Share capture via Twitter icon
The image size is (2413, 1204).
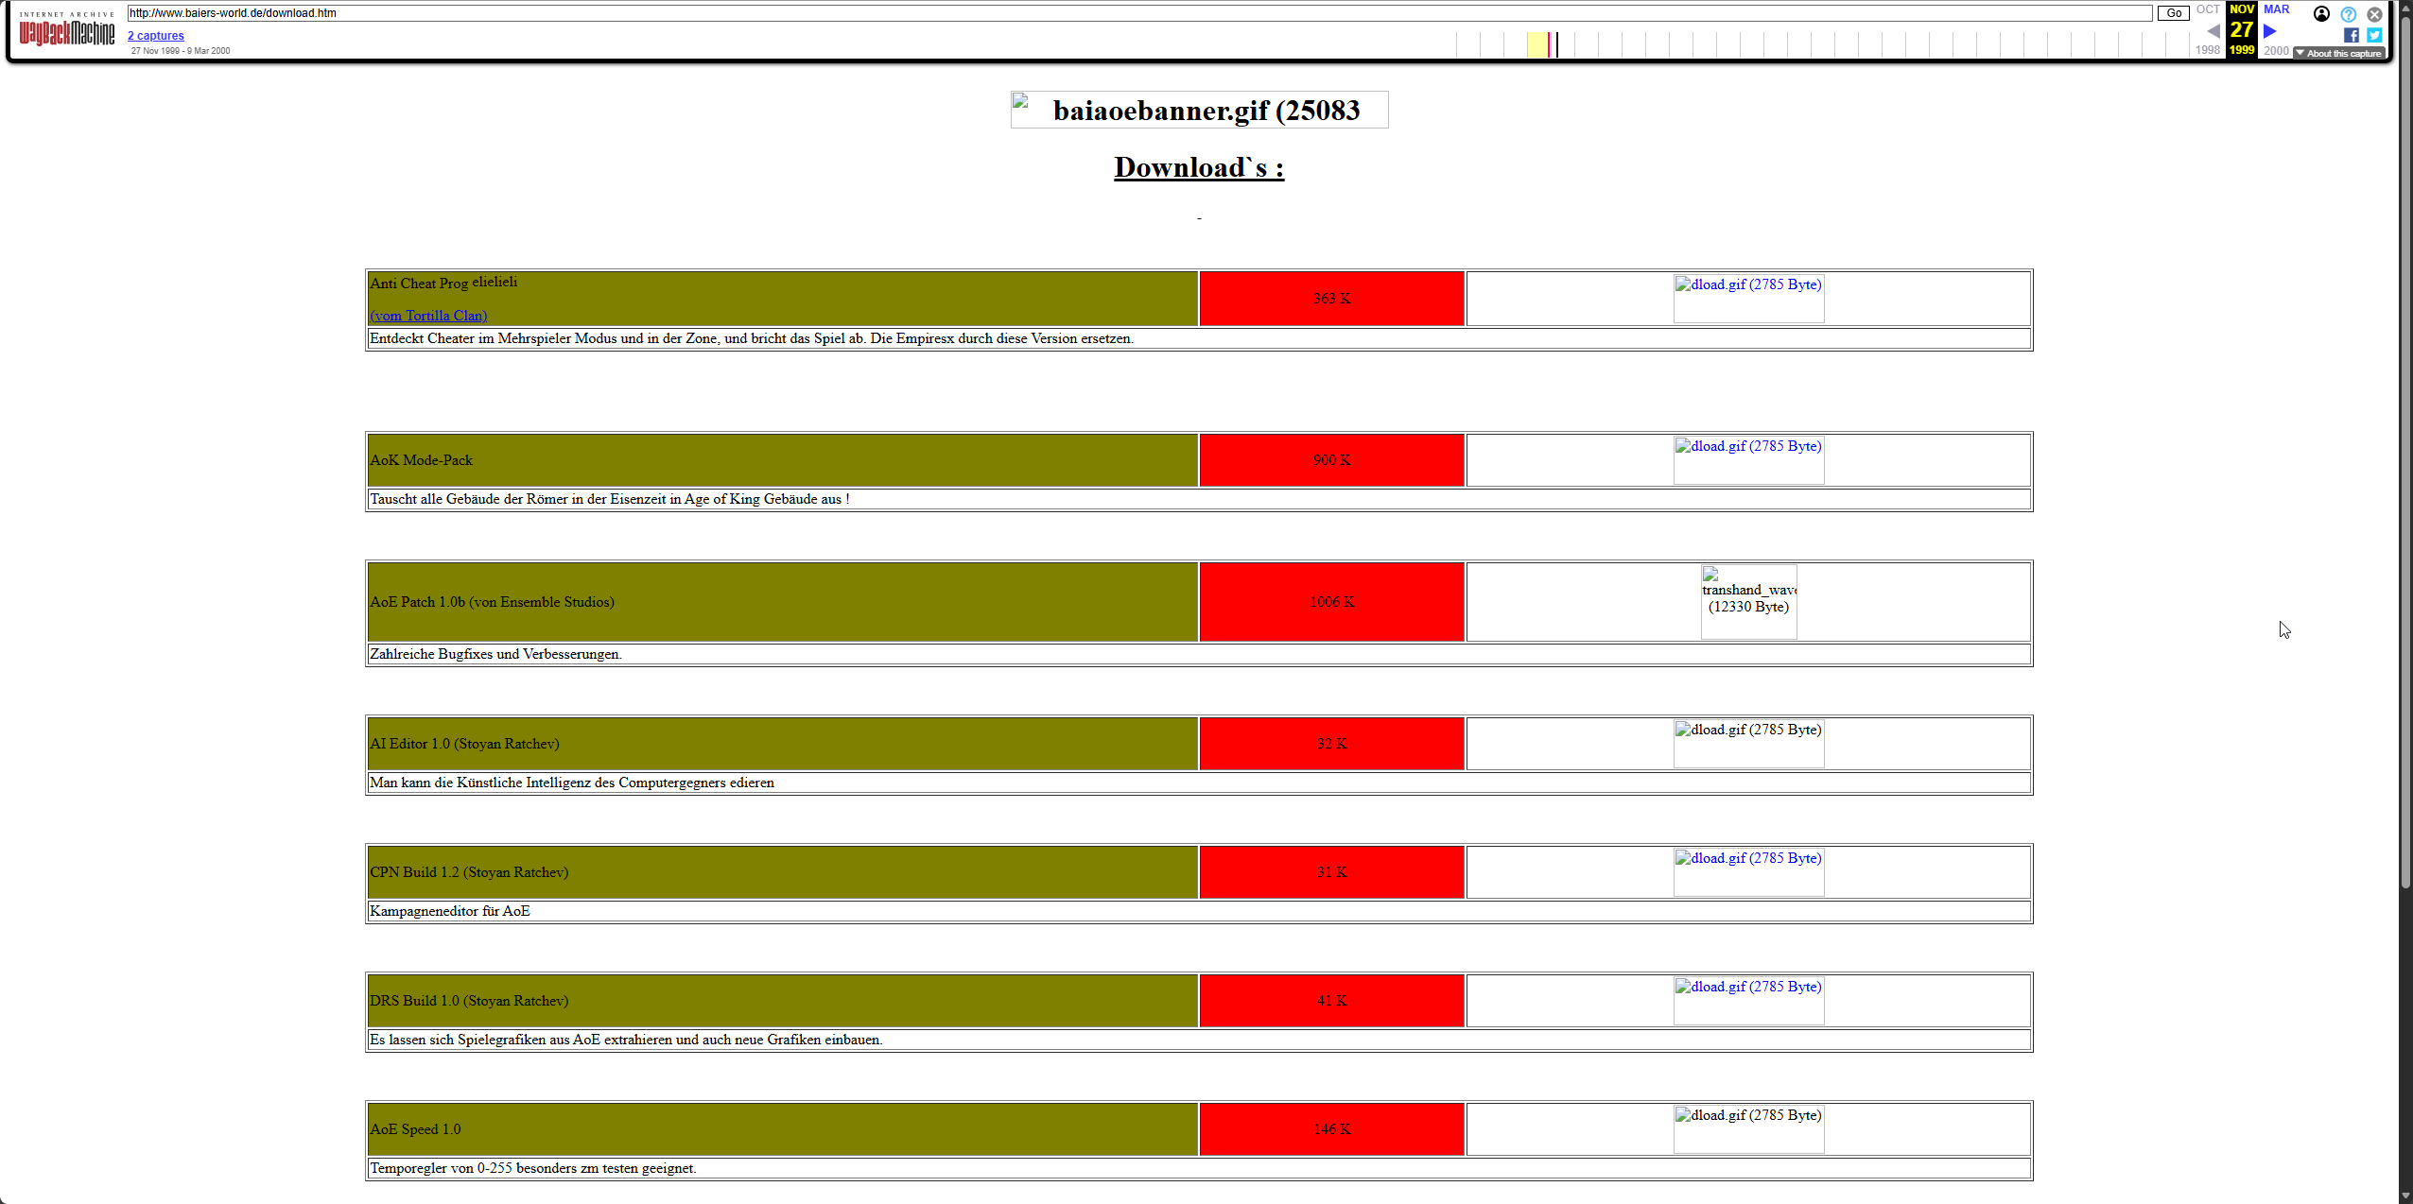tap(2374, 35)
